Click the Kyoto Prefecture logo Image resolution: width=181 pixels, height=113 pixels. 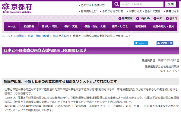pos(17,8)
